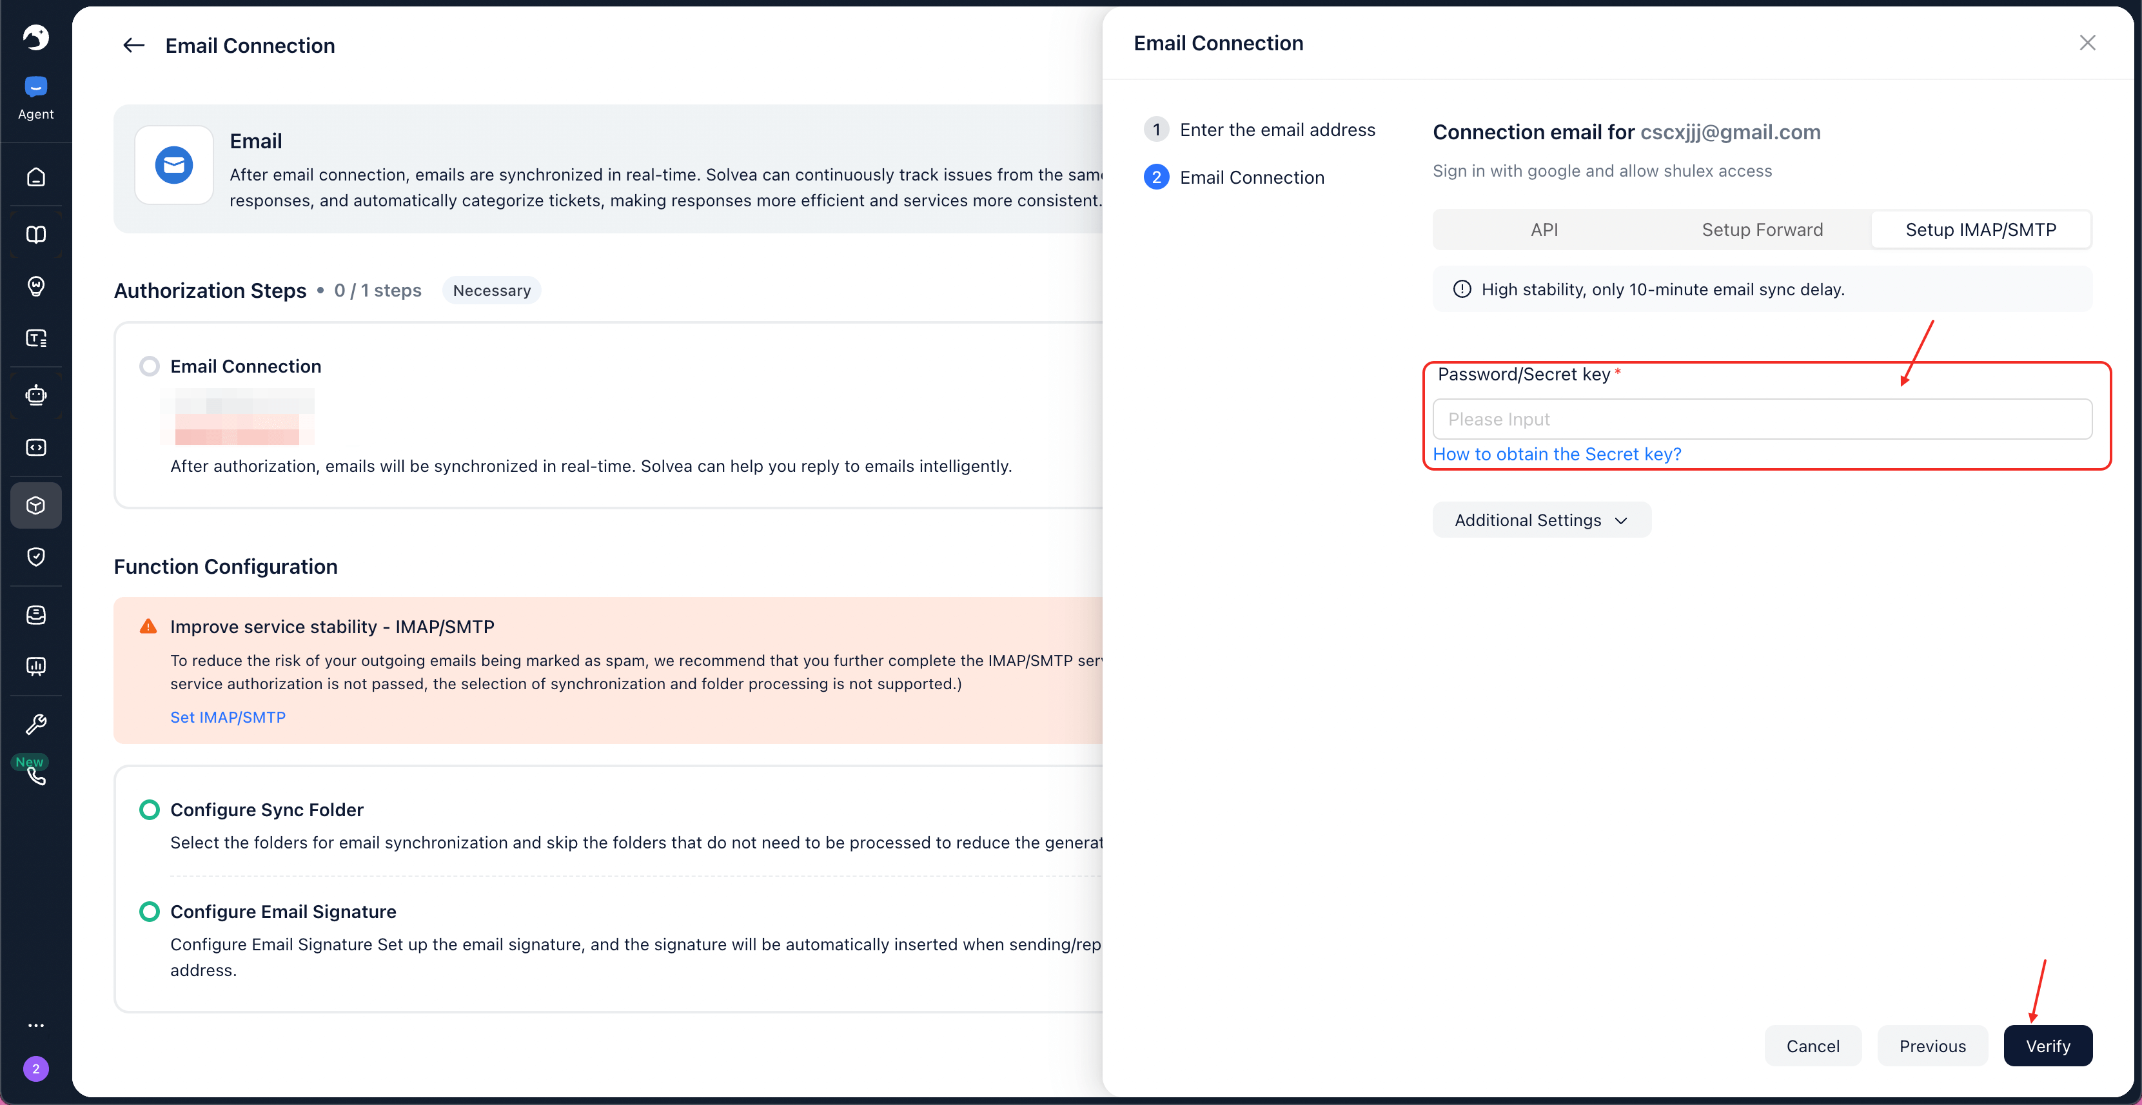Viewport: 2142px width, 1105px height.
Task: Expand the Additional Settings dropdown
Action: click(x=1541, y=520)
